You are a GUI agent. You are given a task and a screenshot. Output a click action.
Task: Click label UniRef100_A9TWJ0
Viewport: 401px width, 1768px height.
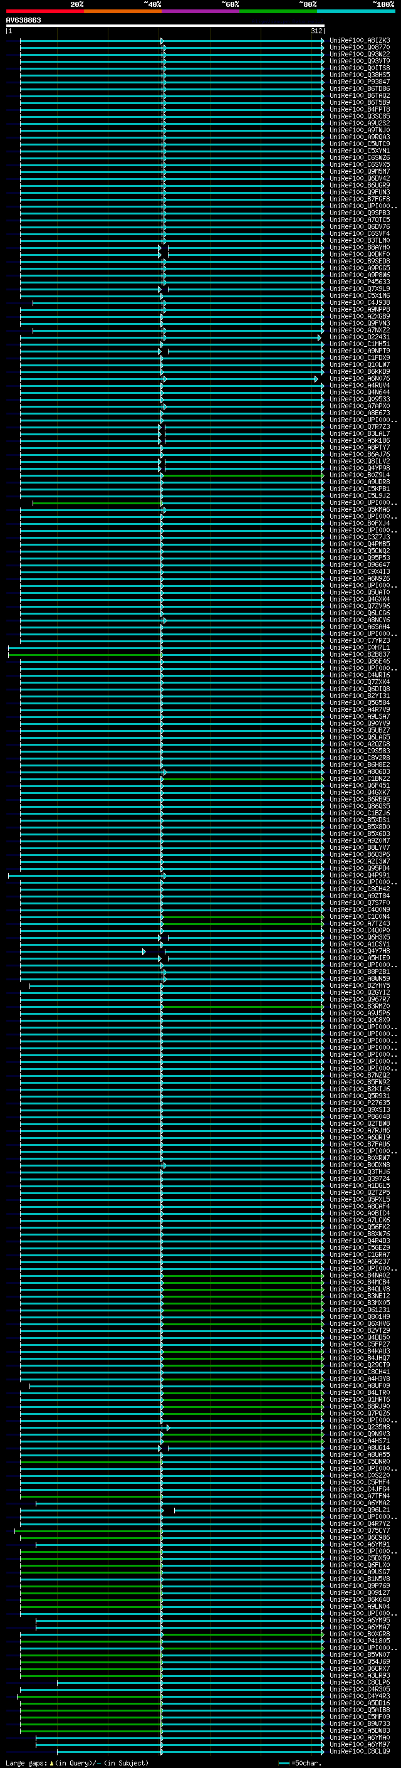[360, 130]
